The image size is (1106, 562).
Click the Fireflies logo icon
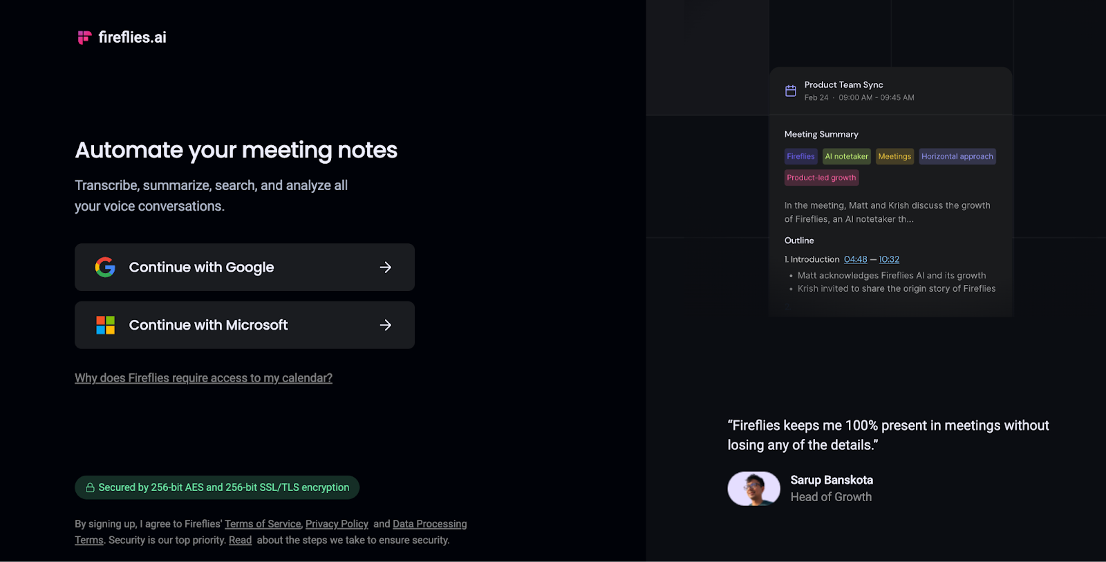click(x=84, y=37)
